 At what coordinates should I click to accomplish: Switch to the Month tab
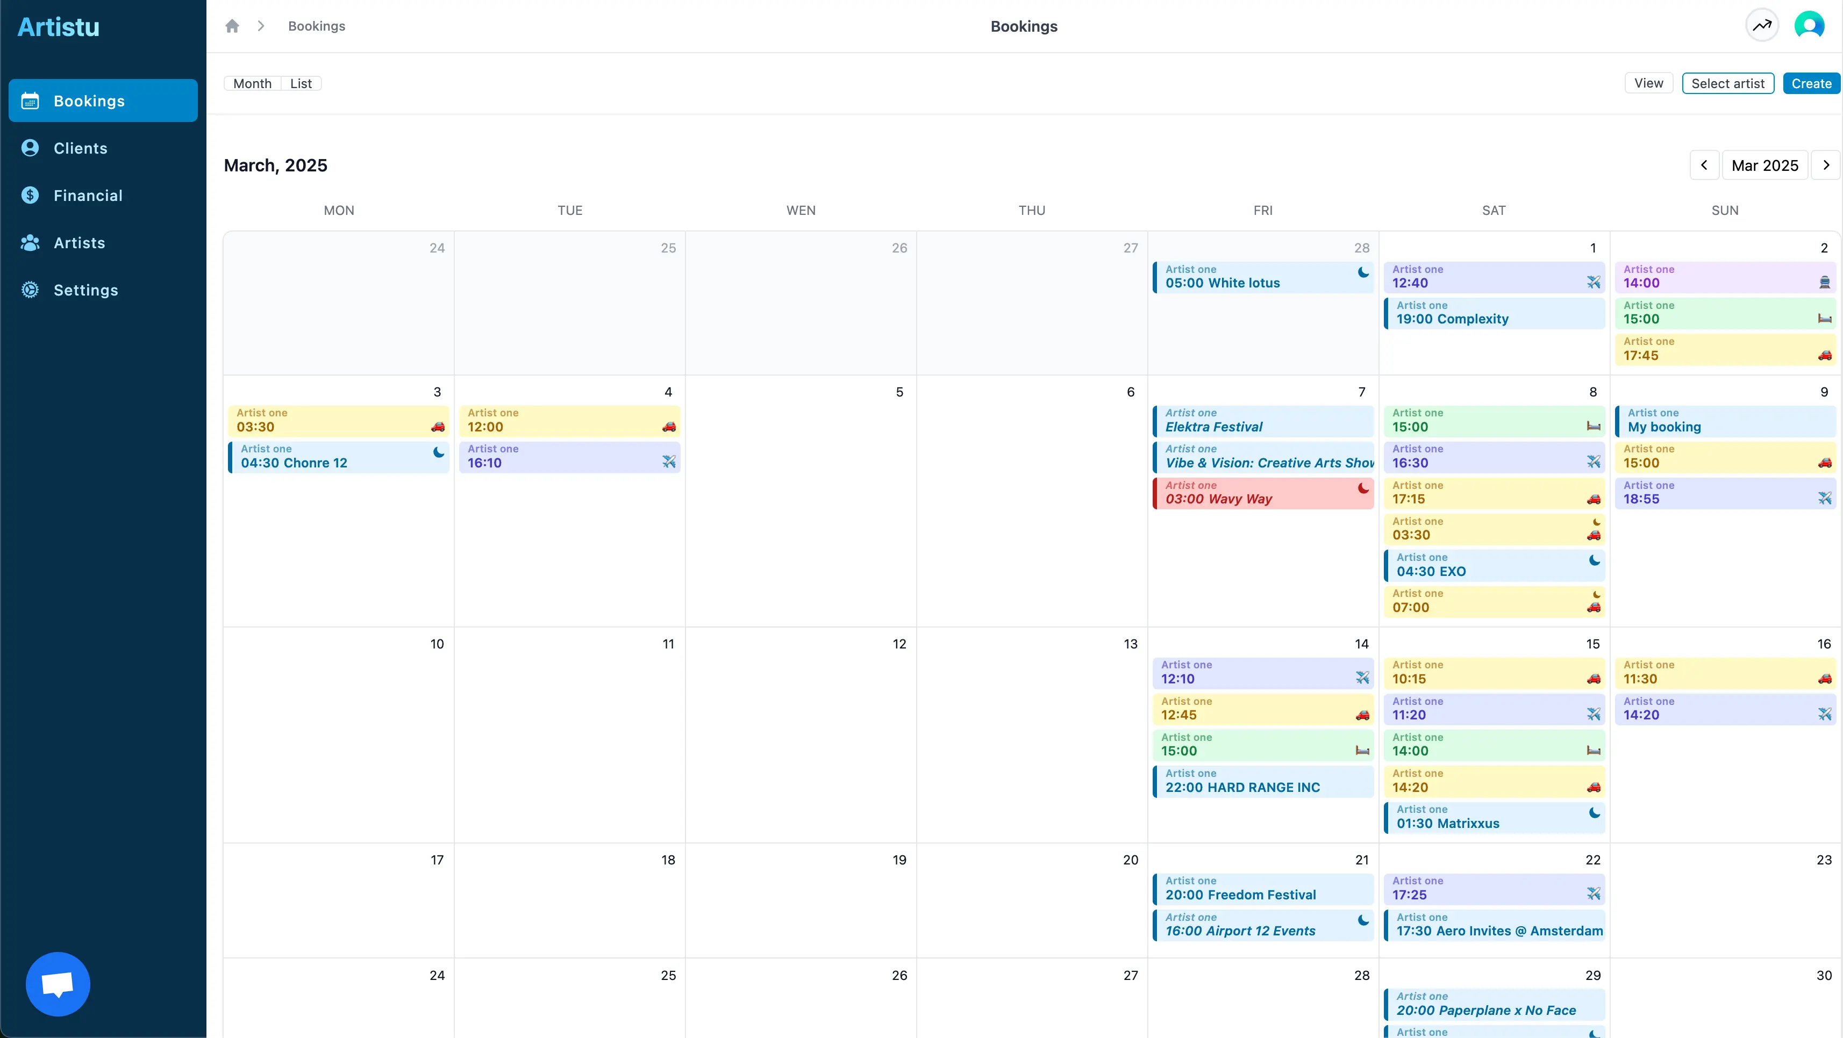252,83
